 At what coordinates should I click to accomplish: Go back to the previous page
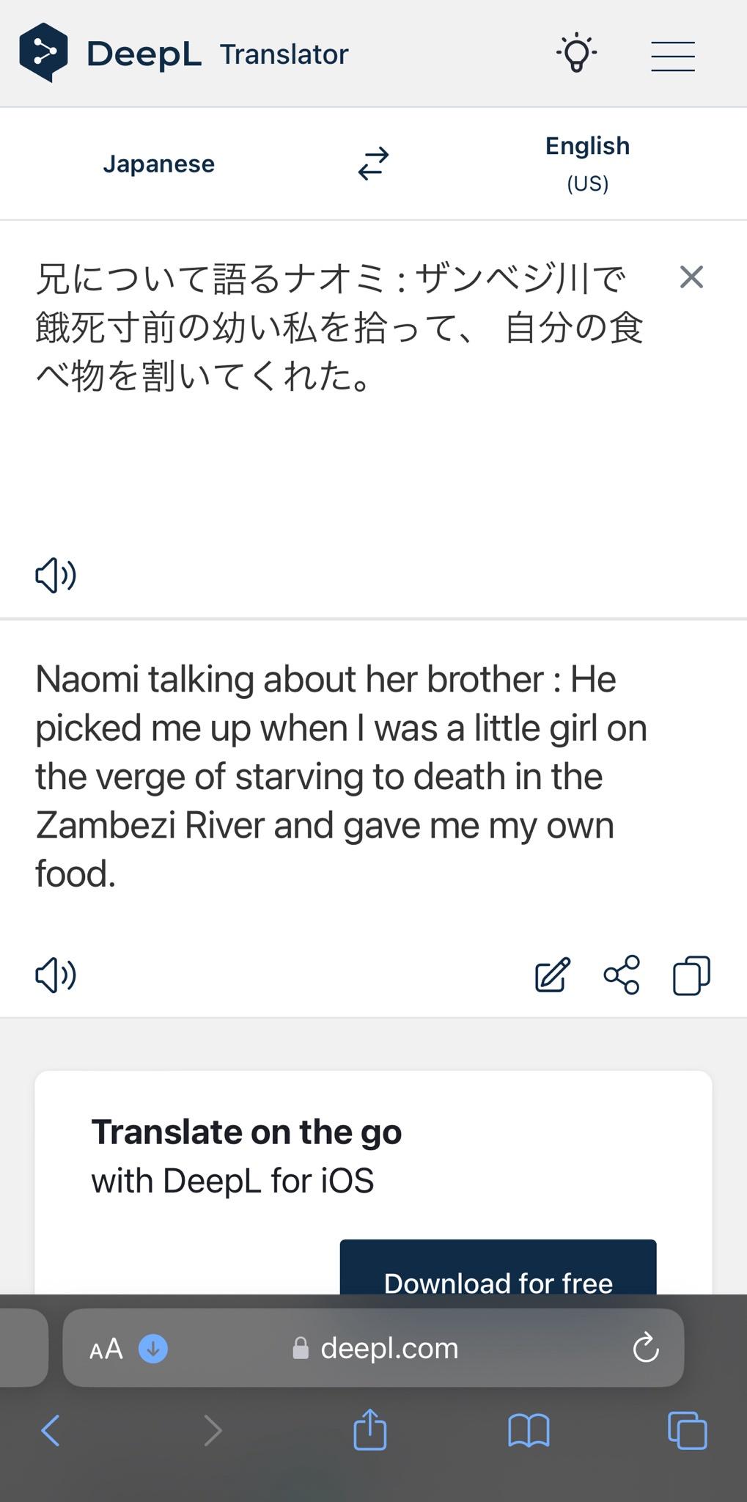click(x=50, y=1430)
